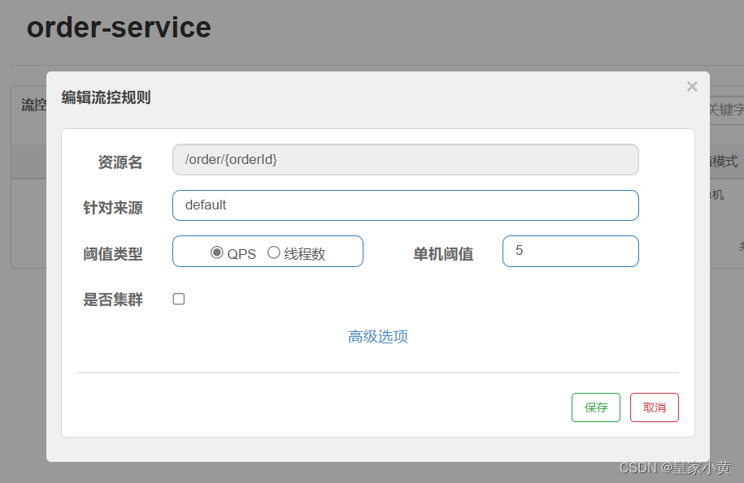Image resolution: width=744 pixels, height=483 pixels.
Task: Click the 是否集群 label text
Action: [113, 300]
